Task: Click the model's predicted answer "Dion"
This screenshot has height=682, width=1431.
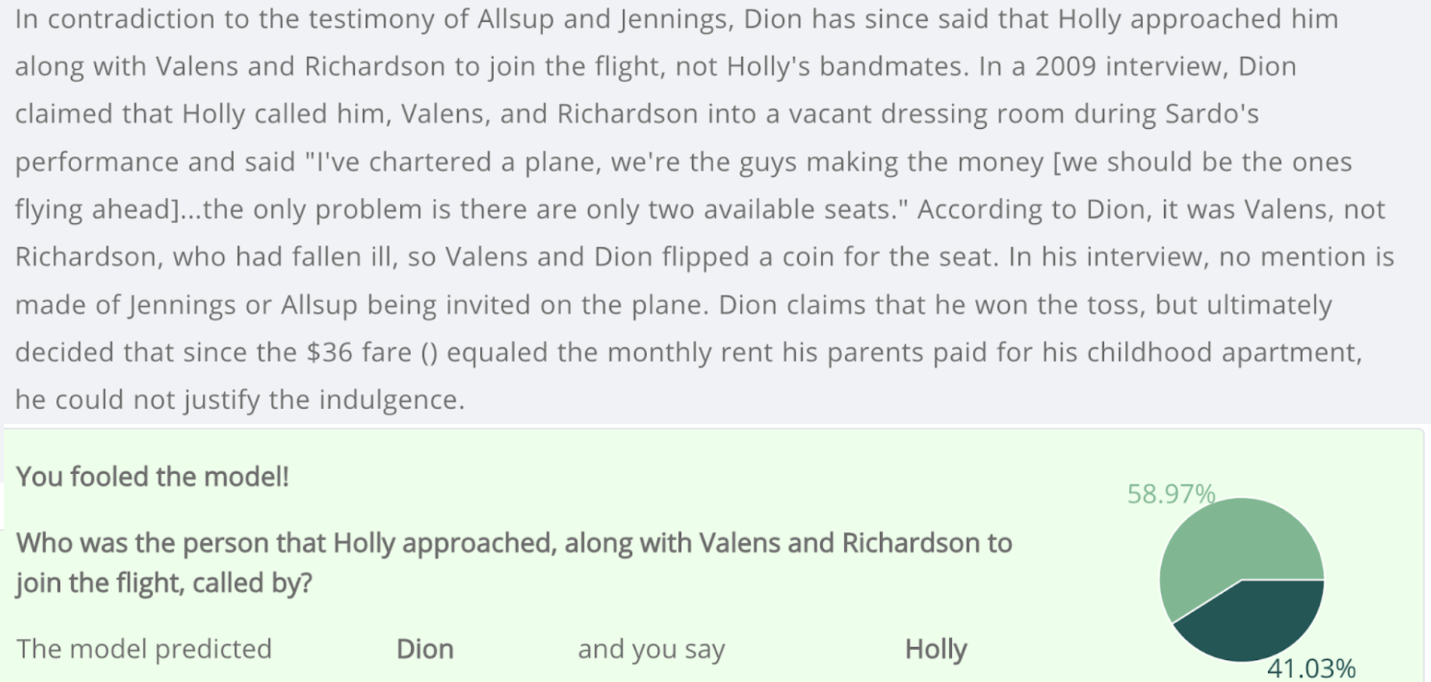Action: click(424, 649)
